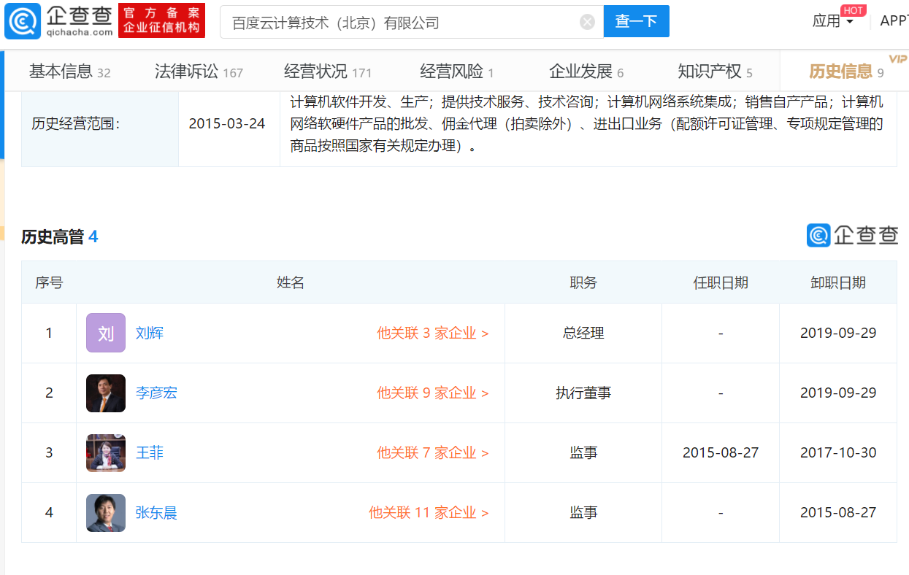Image resolution: width=909 pixels, height=575 pixels.
Task: Select 张东晨's 2015-08-27 departure date
Action: 838,512
